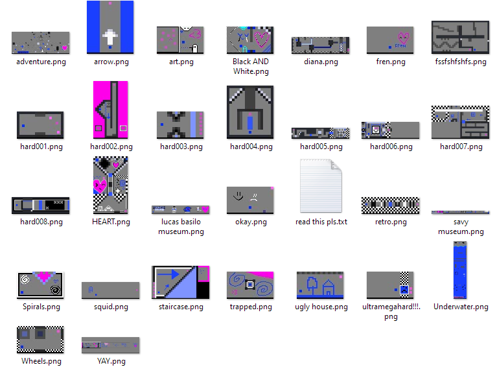Click the tall blue Underwater.png thumbnail
The height and width of the screenshot is (376, 495).
[x=460, y=270]
